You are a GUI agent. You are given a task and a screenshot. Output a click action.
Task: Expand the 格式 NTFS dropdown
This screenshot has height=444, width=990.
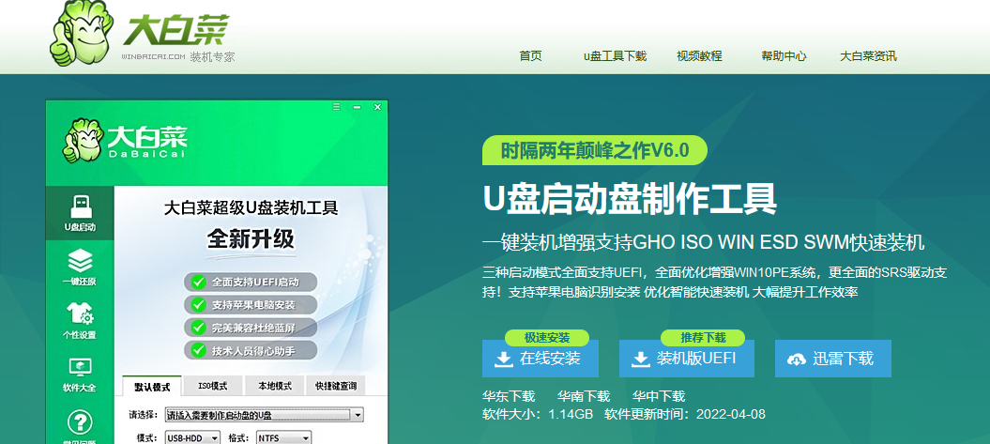tap(284, 437)
